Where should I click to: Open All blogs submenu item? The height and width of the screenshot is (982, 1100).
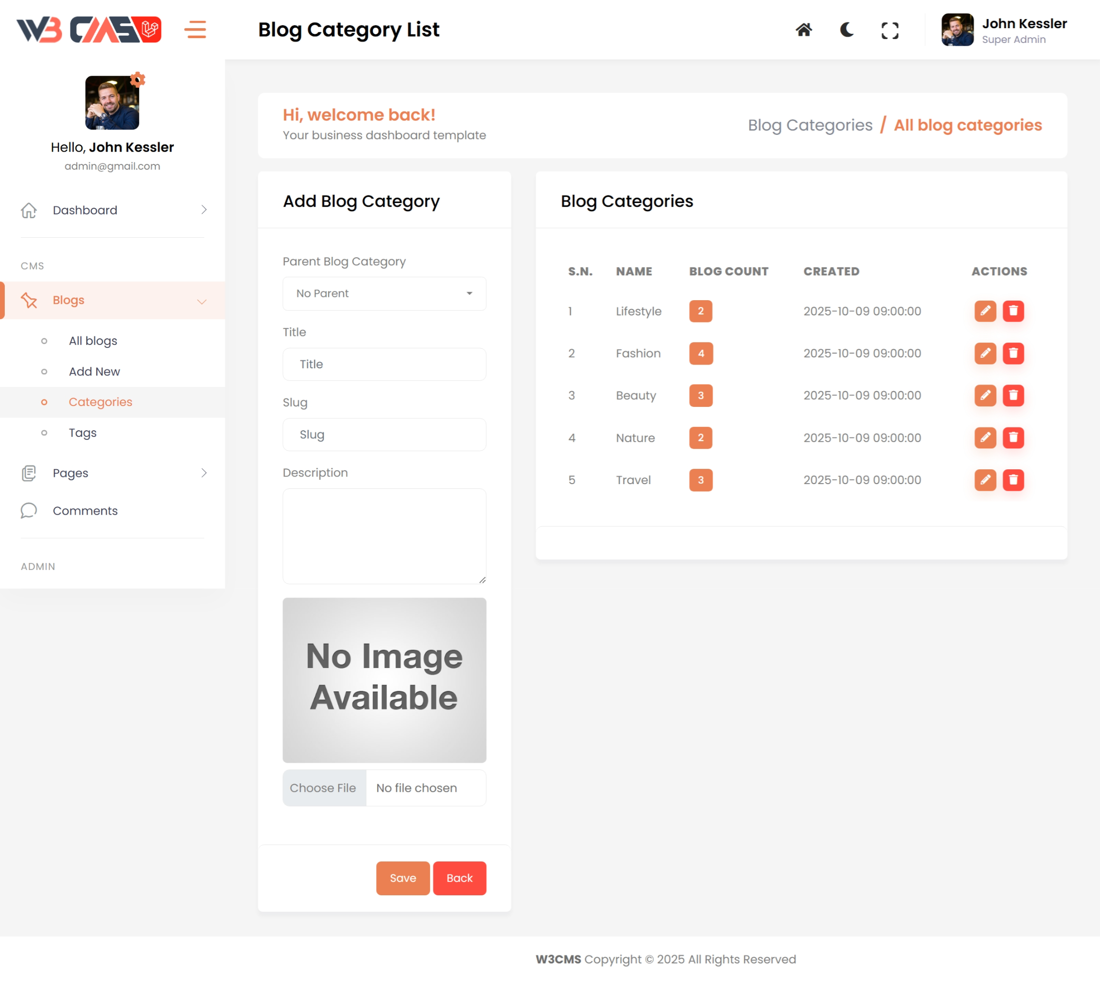coord(93,341)
